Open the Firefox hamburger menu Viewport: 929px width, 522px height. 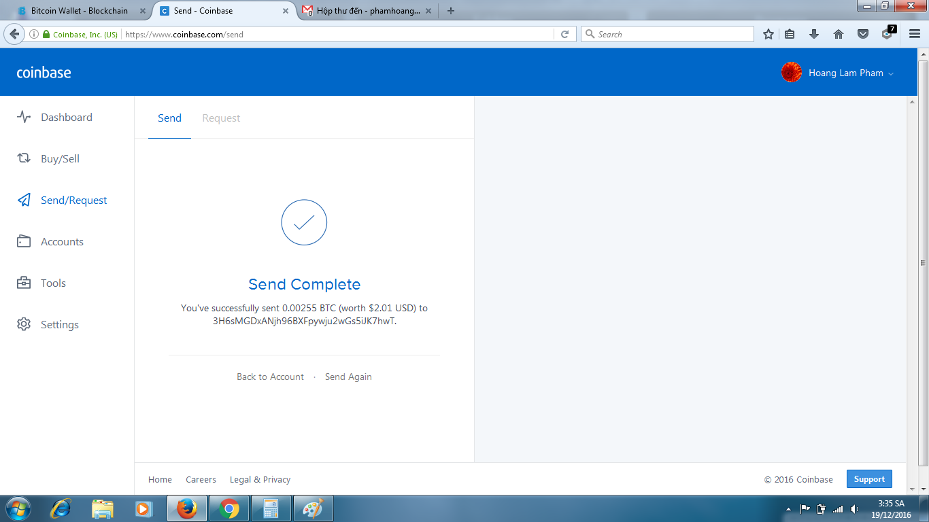(x=915, y=34)
